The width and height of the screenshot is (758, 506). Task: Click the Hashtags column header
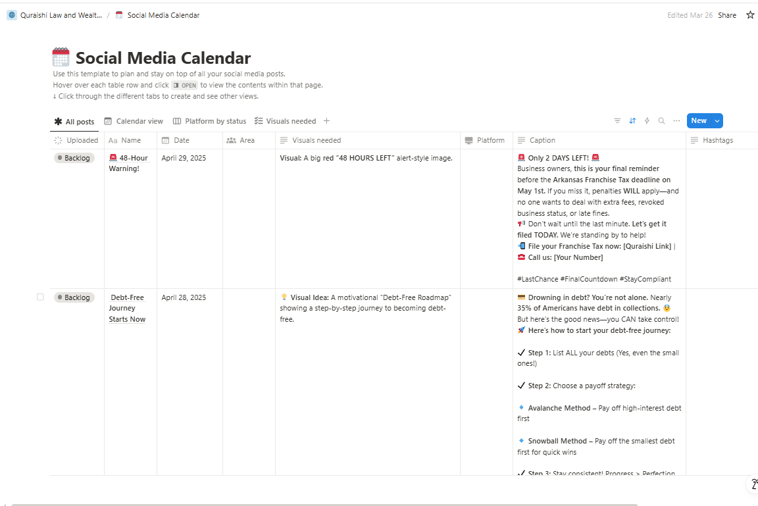pos(722,140)
